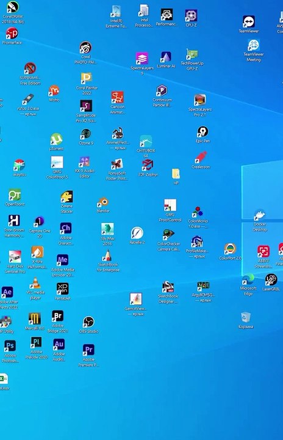Viewport: 283px width, 440px height.
Task: Select the Corel PHOTO-PAINT icon
Action: coord(85,48)
